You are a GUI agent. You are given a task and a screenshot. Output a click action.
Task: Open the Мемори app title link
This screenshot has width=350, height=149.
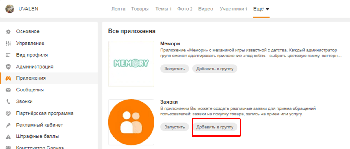click(x=170, y=44)
